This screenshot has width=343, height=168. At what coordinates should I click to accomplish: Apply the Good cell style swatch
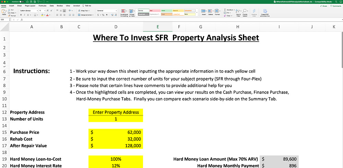click(165, 11)
